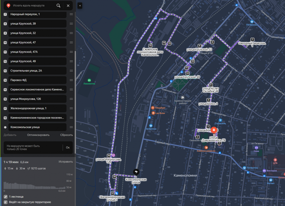This screenshot has height=206, width=285.
Task: Click map marker 7 at Народный переулок
Action: [x=252, y=40]
